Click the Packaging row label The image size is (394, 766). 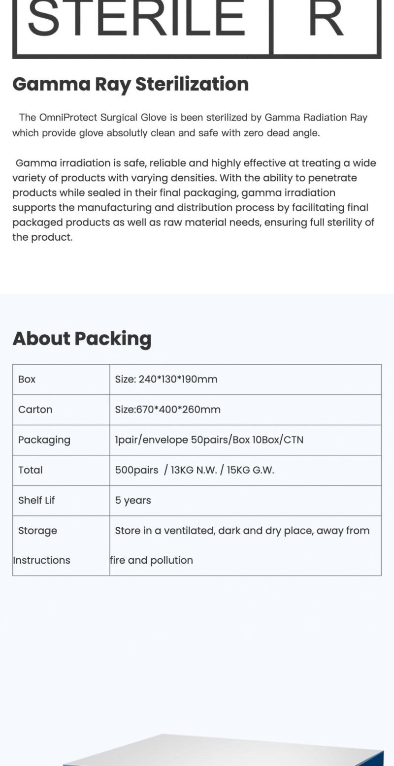click(61, 440)
